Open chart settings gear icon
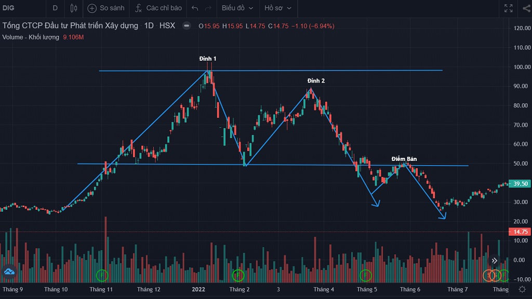This screenshot has height=299, width=532. (522, 289)
